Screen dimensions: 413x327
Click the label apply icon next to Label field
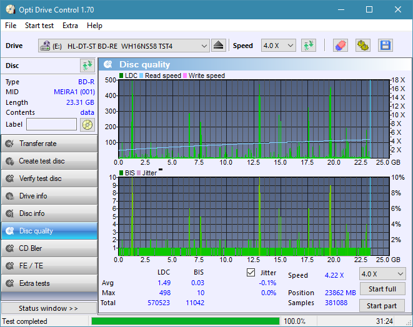tap(87, 125)
